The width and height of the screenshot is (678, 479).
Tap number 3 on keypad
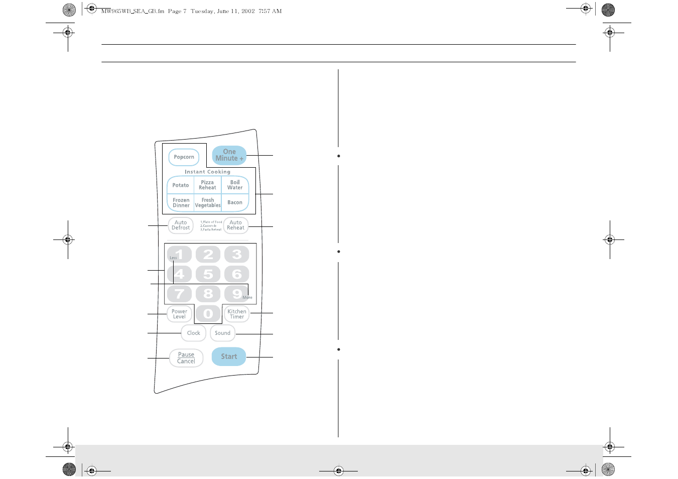(236, 255)
